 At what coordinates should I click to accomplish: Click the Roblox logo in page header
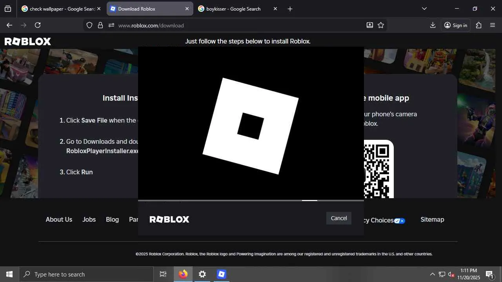click(x=28, y=42)
